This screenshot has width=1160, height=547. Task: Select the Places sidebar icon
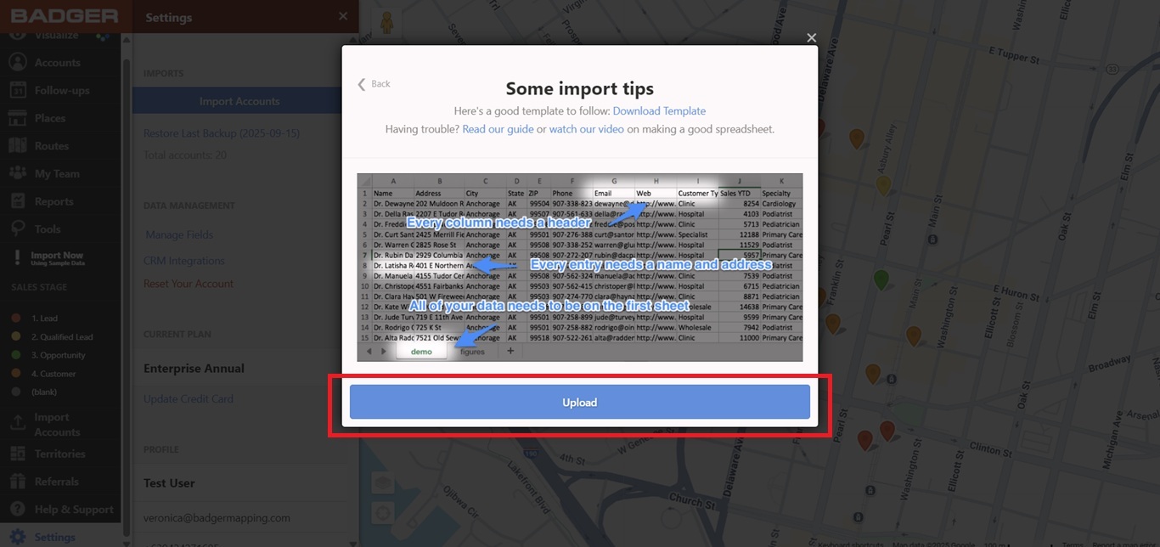17,118
